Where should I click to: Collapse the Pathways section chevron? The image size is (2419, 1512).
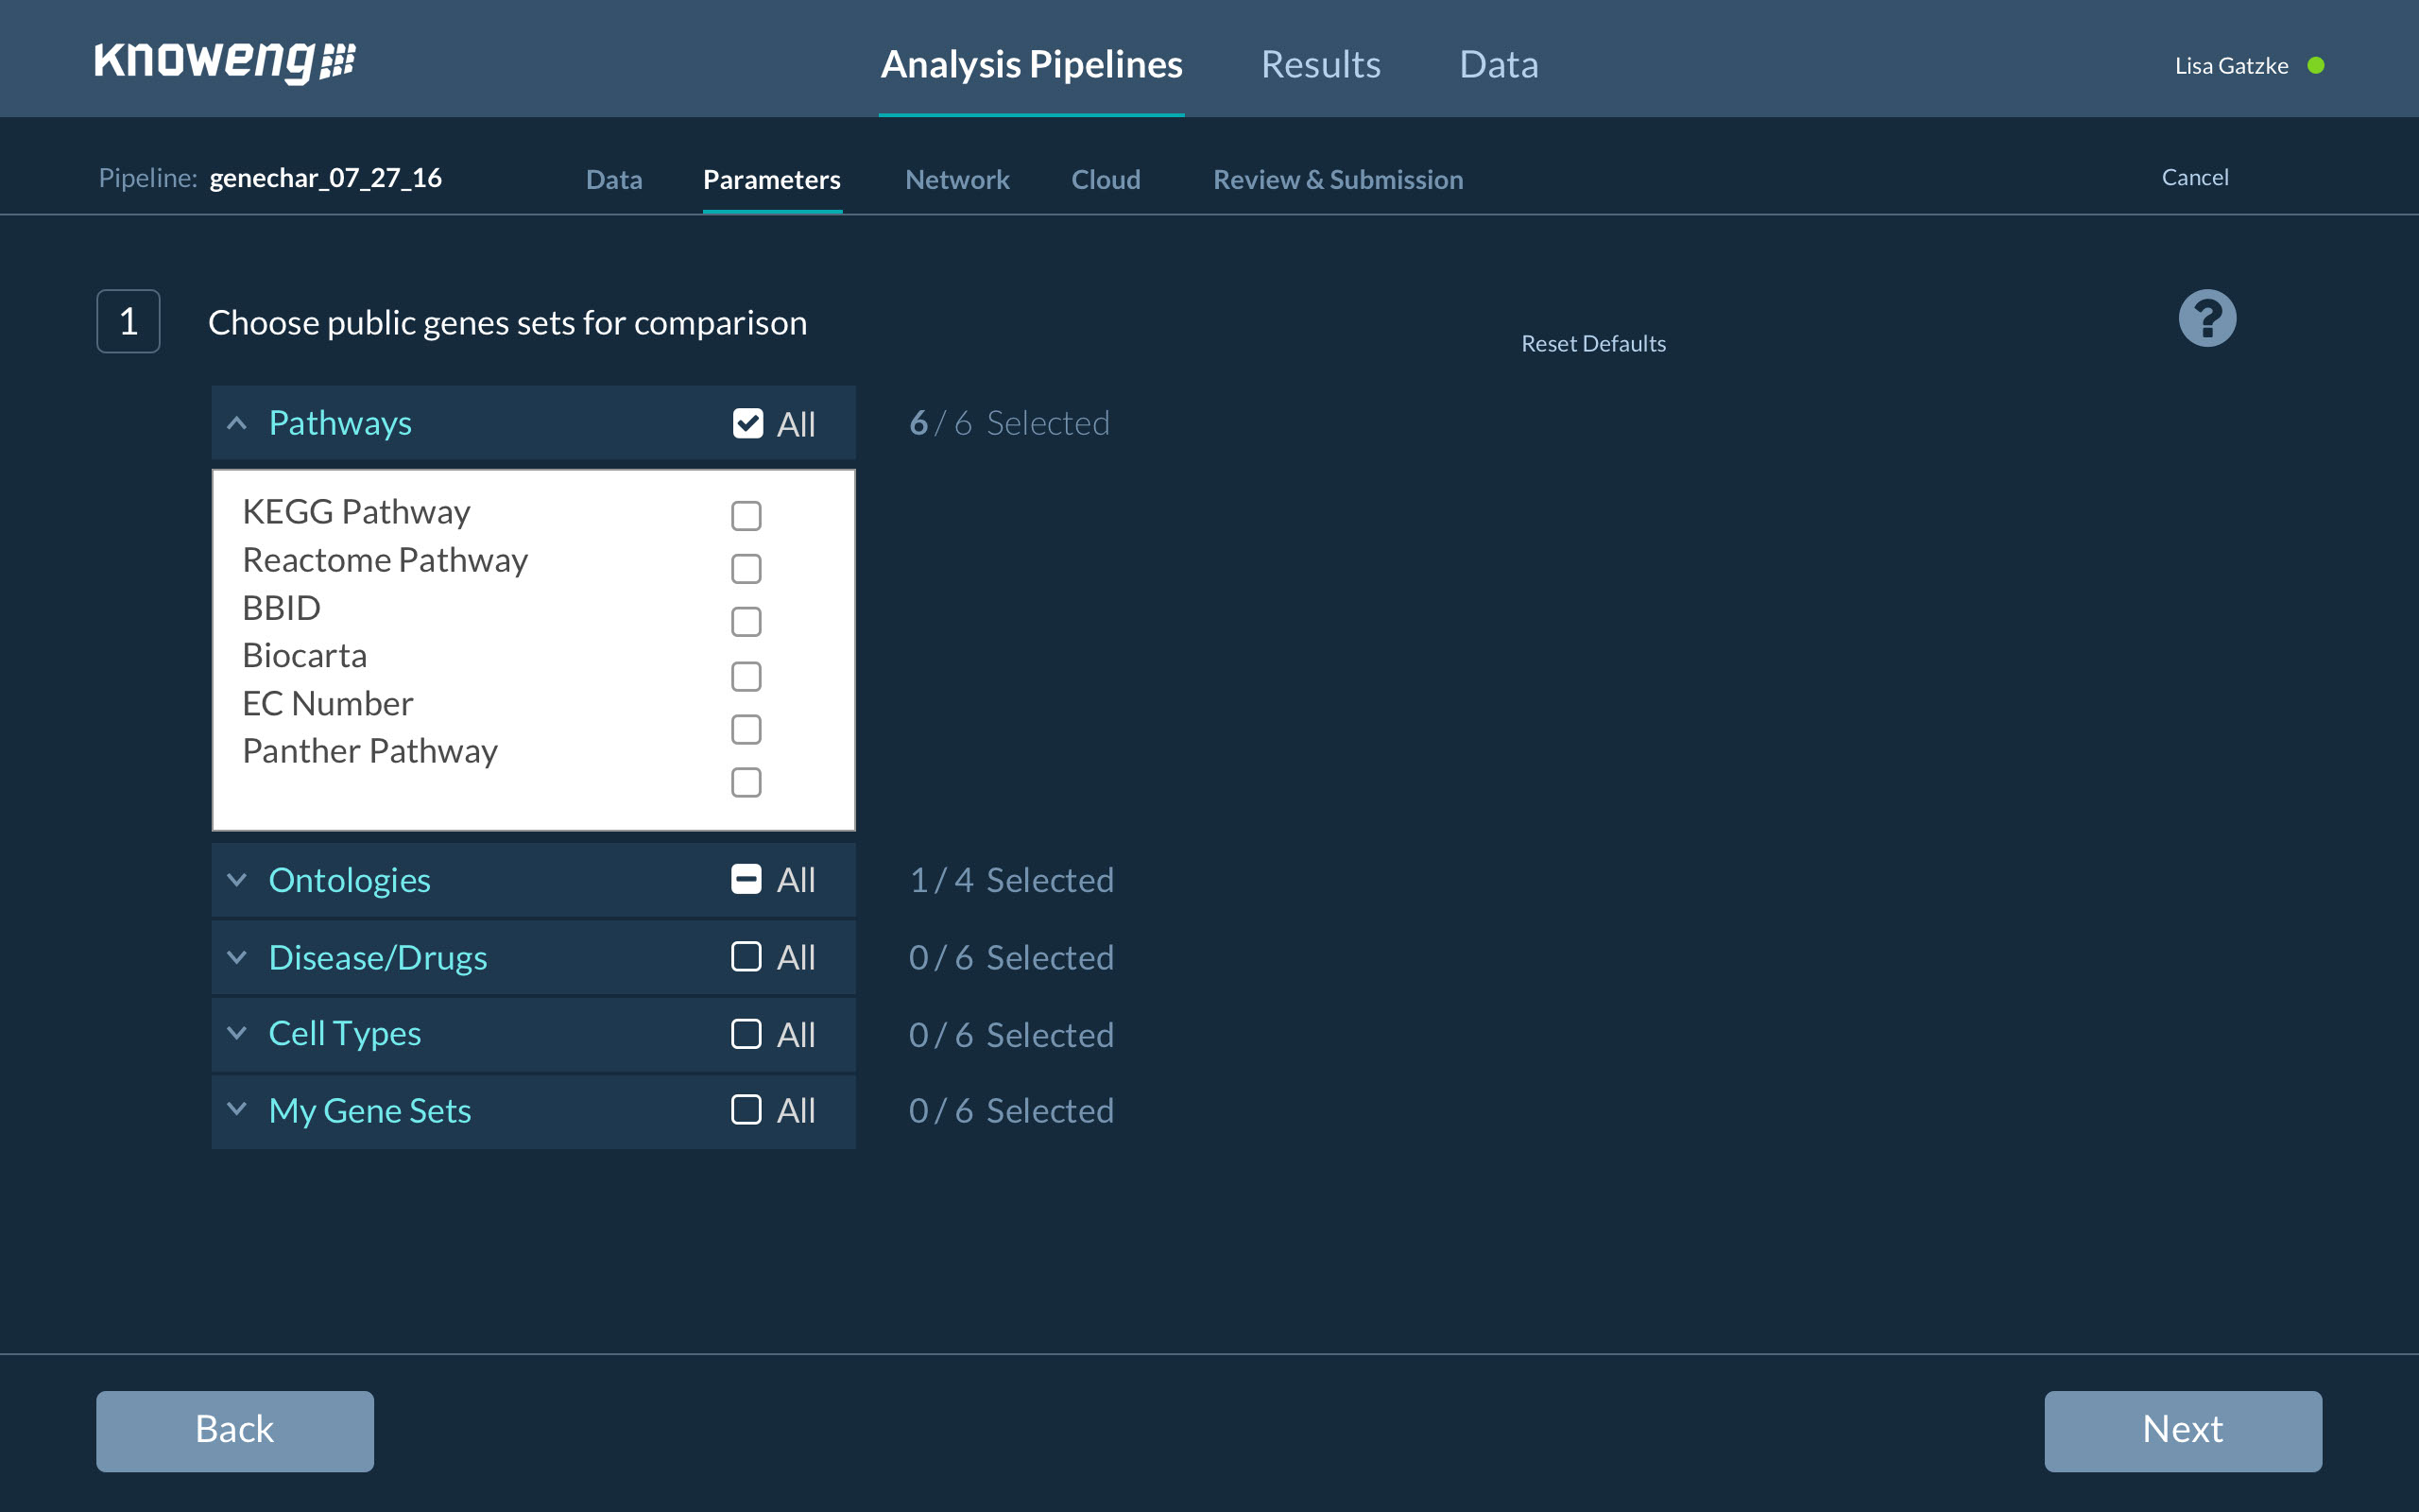coord(237,424)
